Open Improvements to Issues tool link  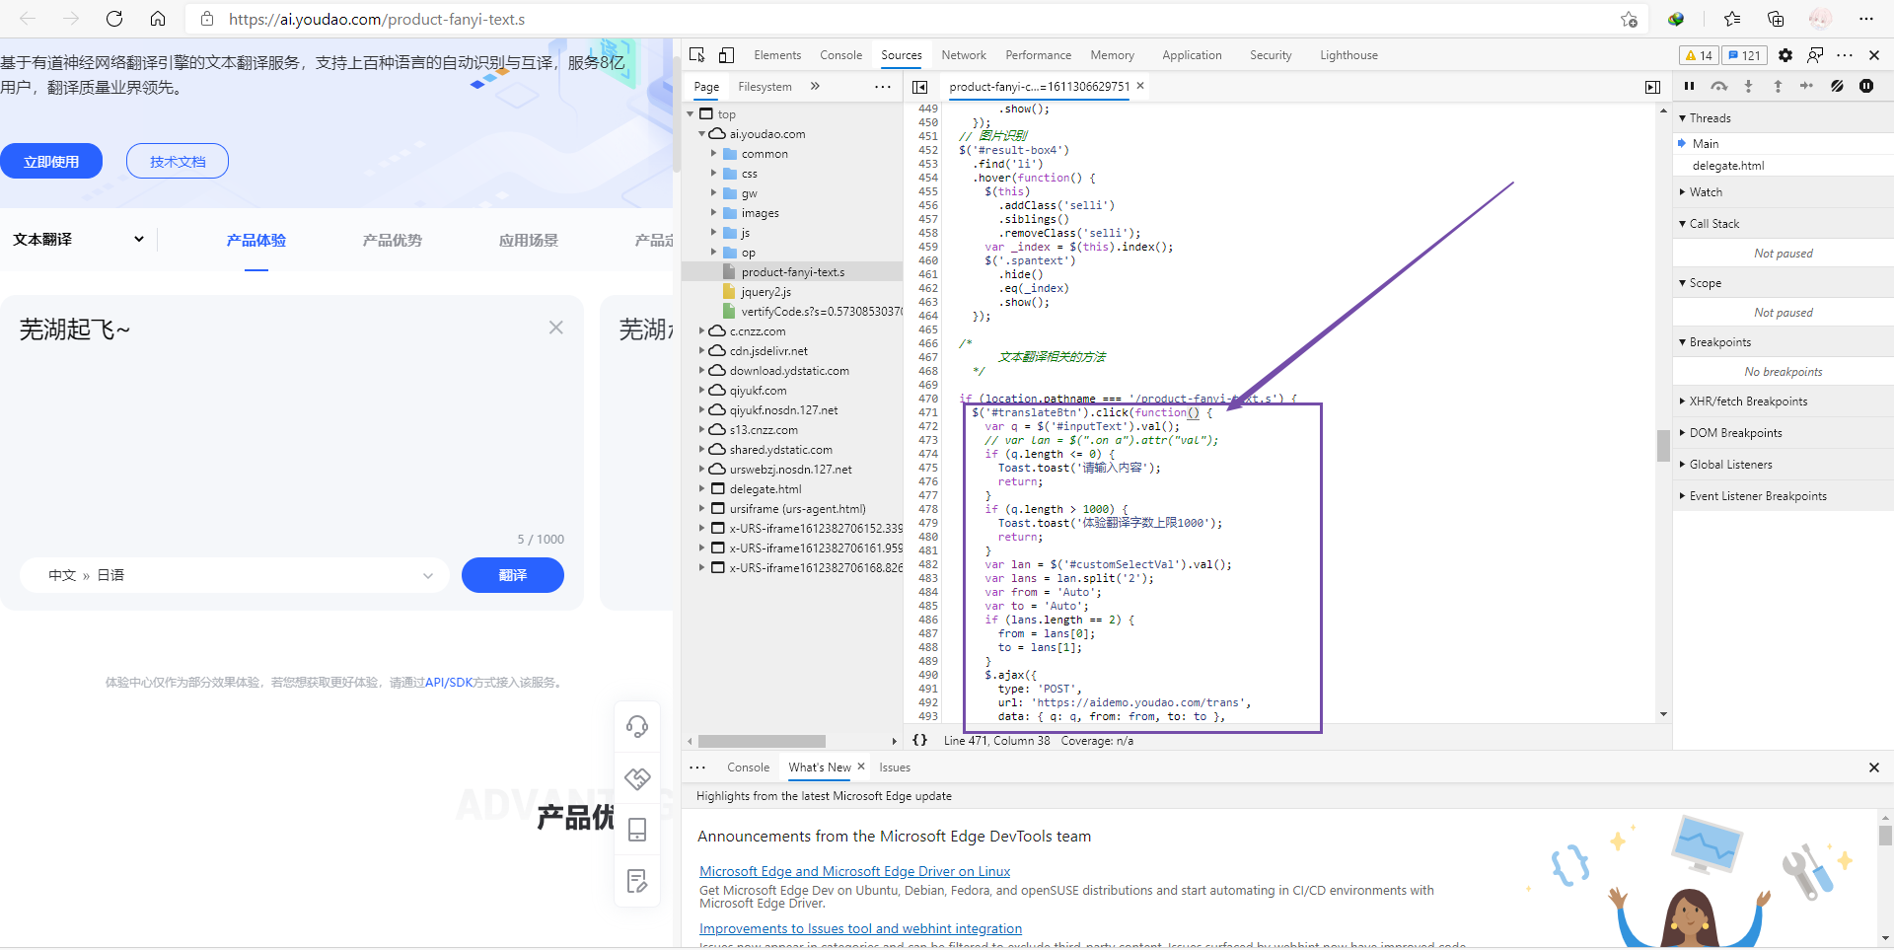click(860, 928)
